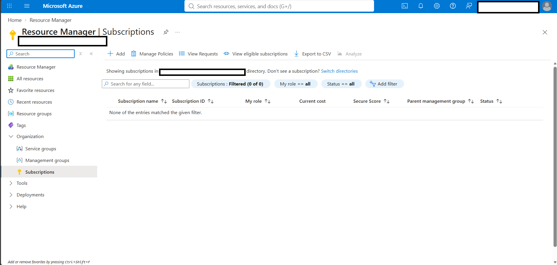Open Cloud Shell from the top bar
The width and height of the screenshot is (557, 265).
point(405,6)
